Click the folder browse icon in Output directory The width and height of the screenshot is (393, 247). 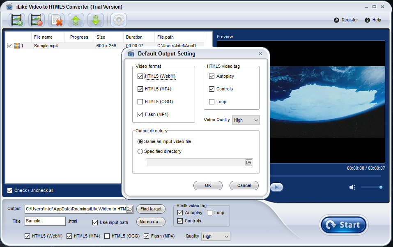(249, 163)
